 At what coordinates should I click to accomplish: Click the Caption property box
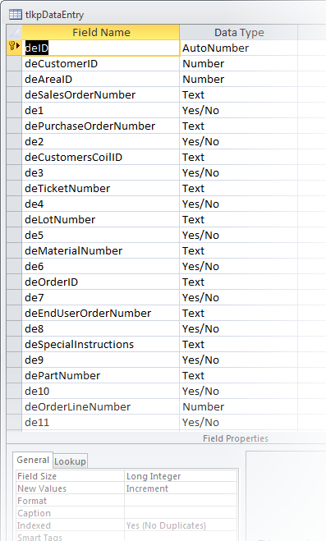[x=181, y=513]
